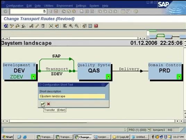Close the Configuration Short Text dialog
Screen dimensions: 186x140
[x=103, y=85]
